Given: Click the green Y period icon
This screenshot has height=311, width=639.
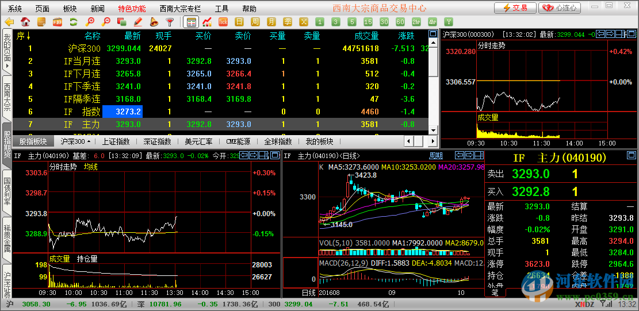Looking at the screenshot, I should click(449, 22).
